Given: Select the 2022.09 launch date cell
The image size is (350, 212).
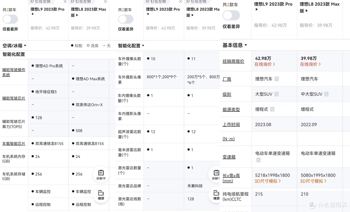Looking at the screenshot, I should tap(320, 124).
